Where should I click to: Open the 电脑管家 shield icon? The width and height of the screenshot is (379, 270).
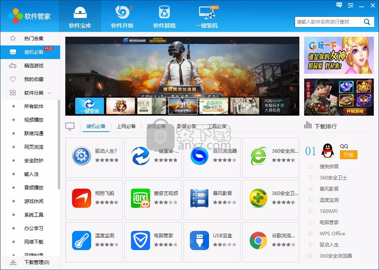point(141,240)
